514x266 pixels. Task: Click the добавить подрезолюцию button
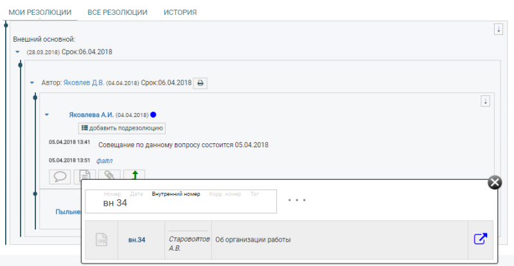122,128
